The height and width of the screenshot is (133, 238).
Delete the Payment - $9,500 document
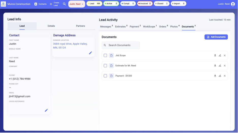click(225, 76)
